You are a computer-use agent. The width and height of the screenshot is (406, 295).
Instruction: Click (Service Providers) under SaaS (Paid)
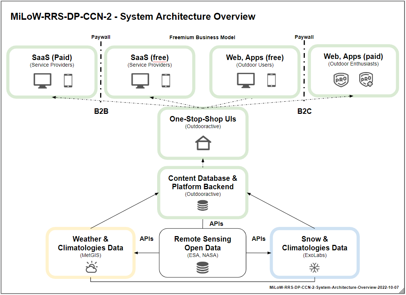click(x=52, y=65)
